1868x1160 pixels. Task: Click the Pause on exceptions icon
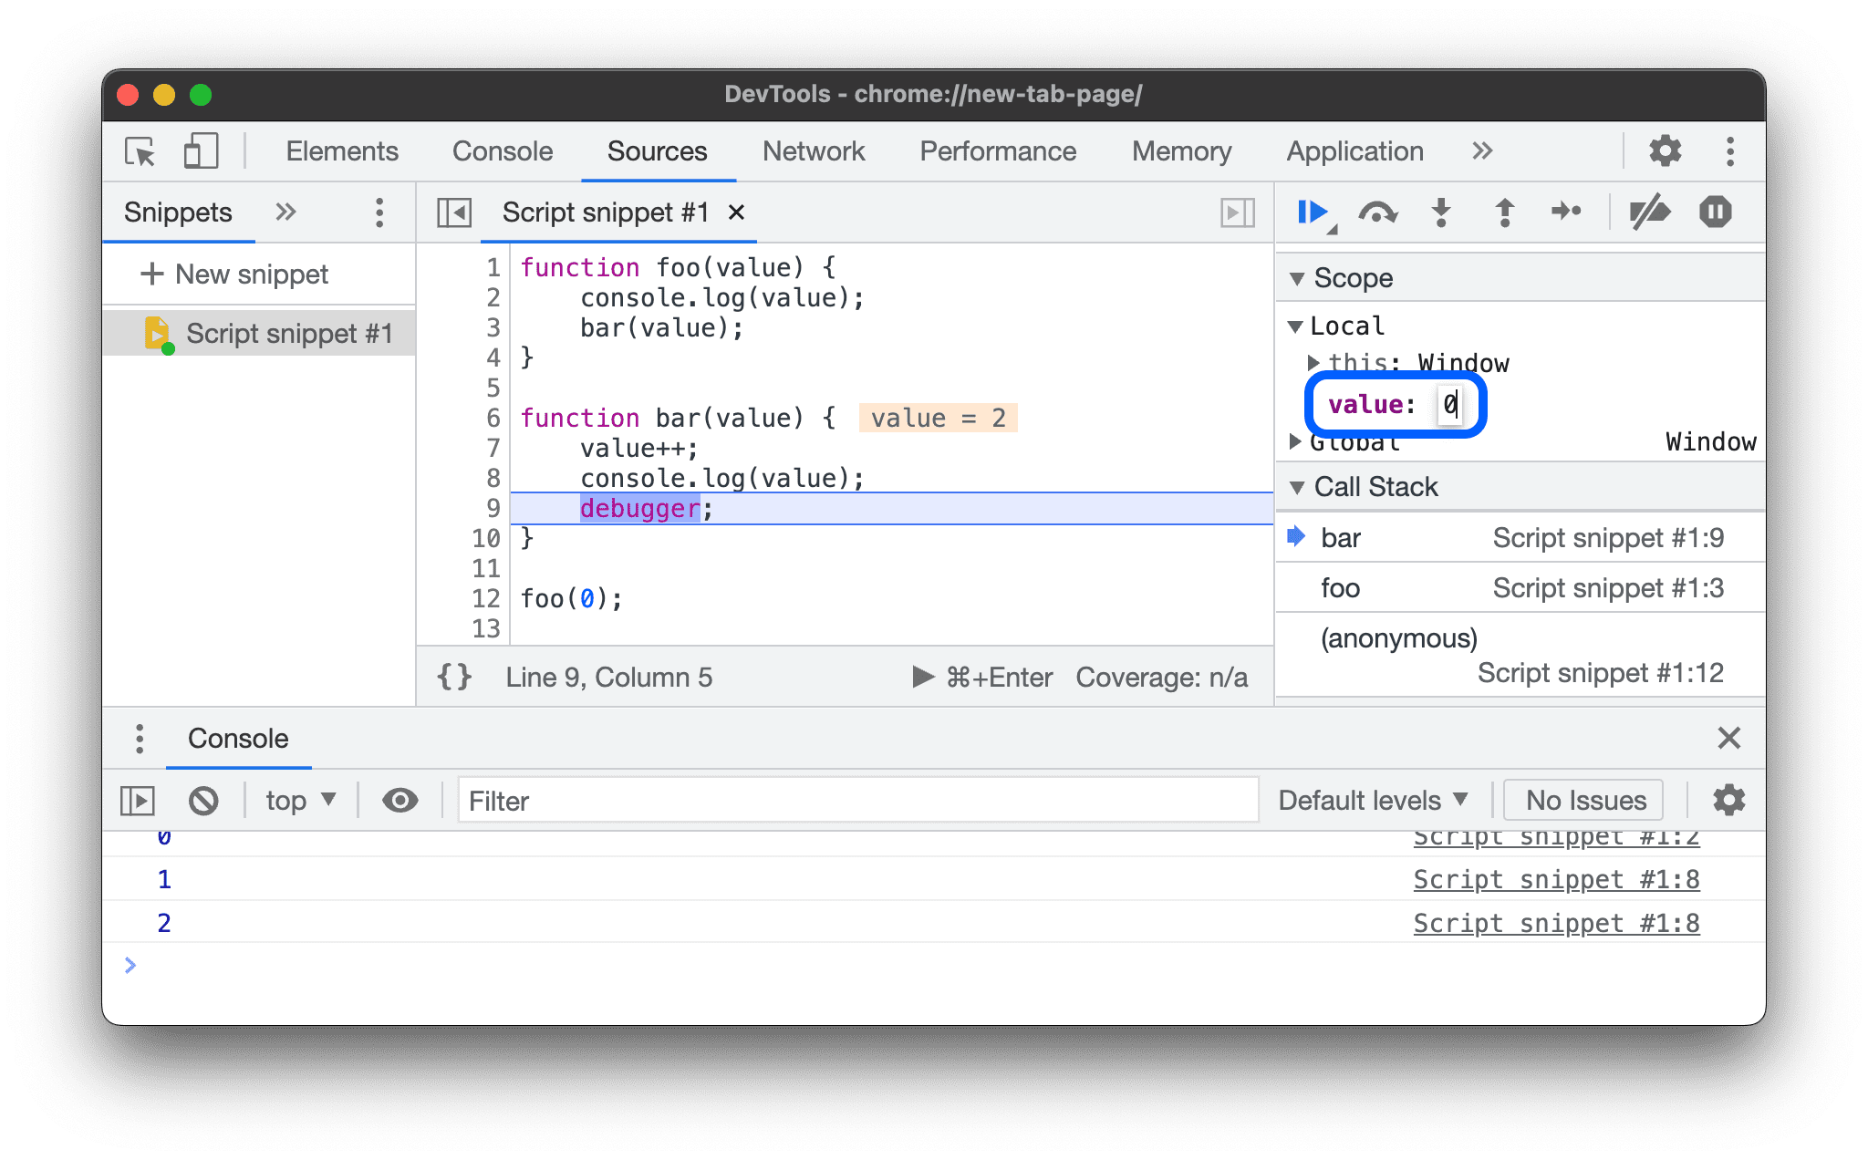pyautogui.click(x=1717, y=213)
